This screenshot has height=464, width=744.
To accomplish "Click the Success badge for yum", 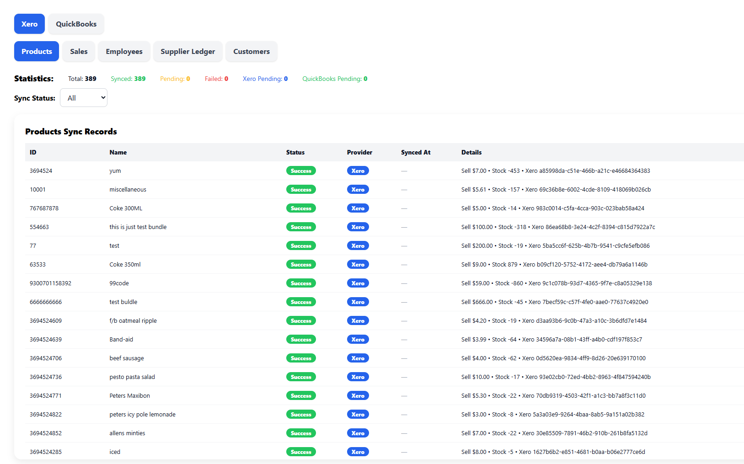I will (x=301, y=171).
